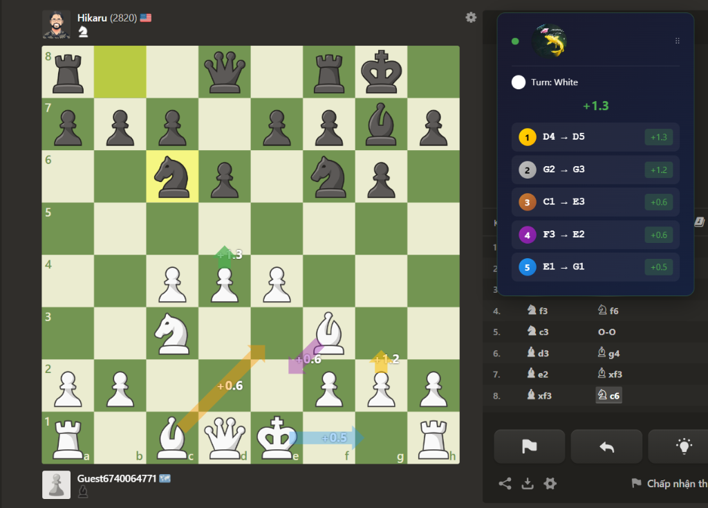708x508 pixels.
Task: Click the download game icon
Action: pos(528,484)
